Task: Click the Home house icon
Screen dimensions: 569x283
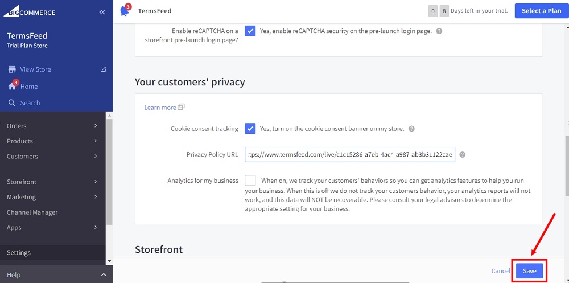Action: pyautogui.click(x=12, y=87)
